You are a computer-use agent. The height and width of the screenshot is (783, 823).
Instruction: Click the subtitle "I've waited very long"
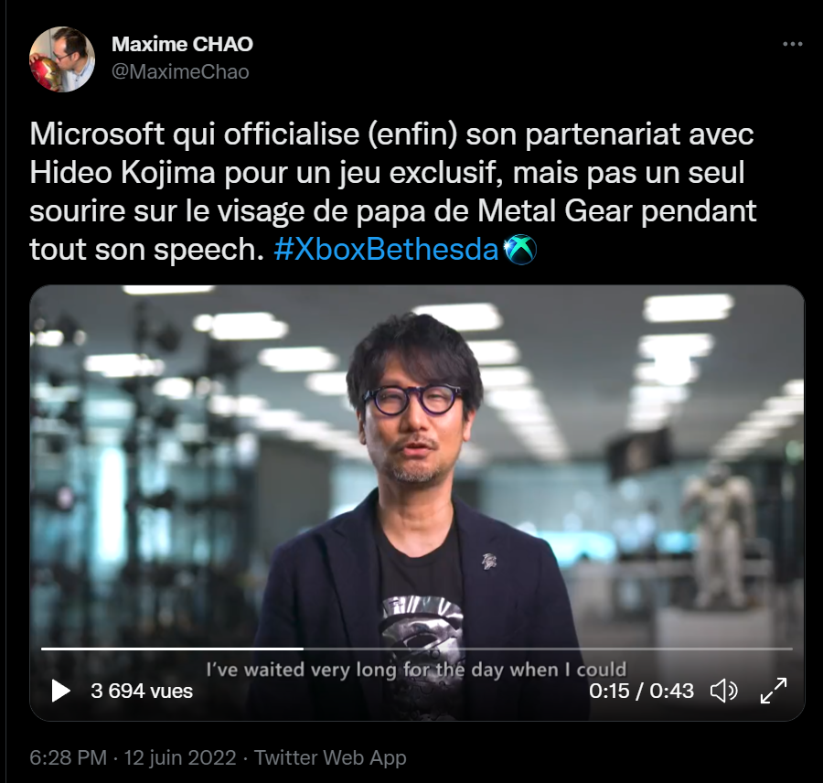coord(301,670)
